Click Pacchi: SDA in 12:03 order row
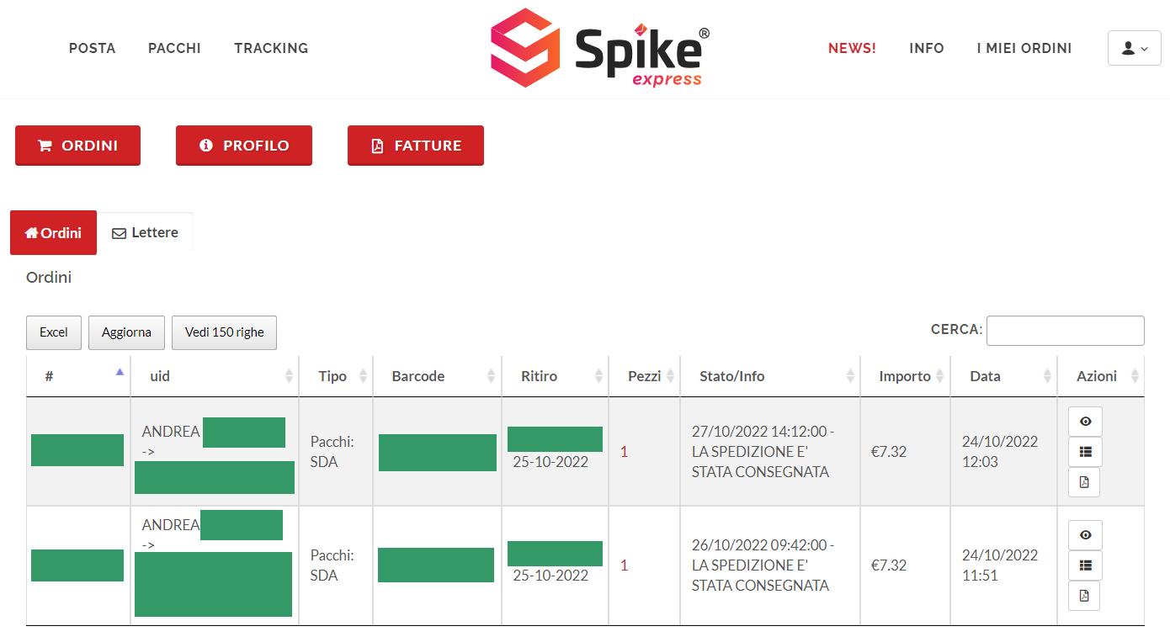This screenshot has height=637, width=1170. (x=332, y=452)
